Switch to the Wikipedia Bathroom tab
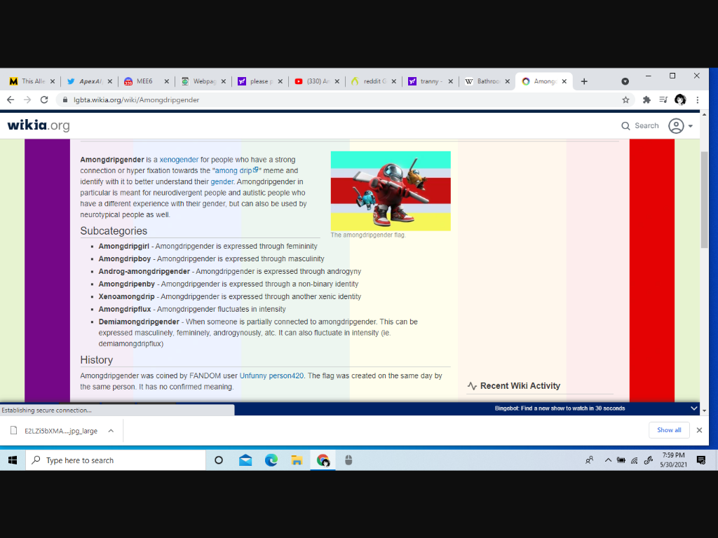The width and height of the screenshot is (718, 538). pos(487,81)
